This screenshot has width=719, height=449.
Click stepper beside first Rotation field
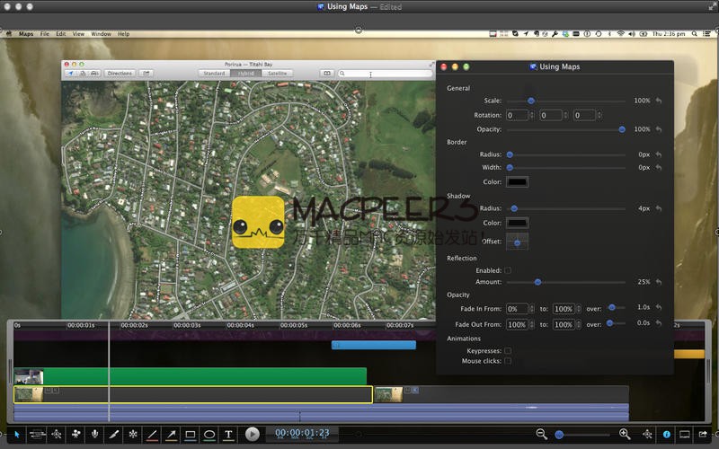pos(532,115)
